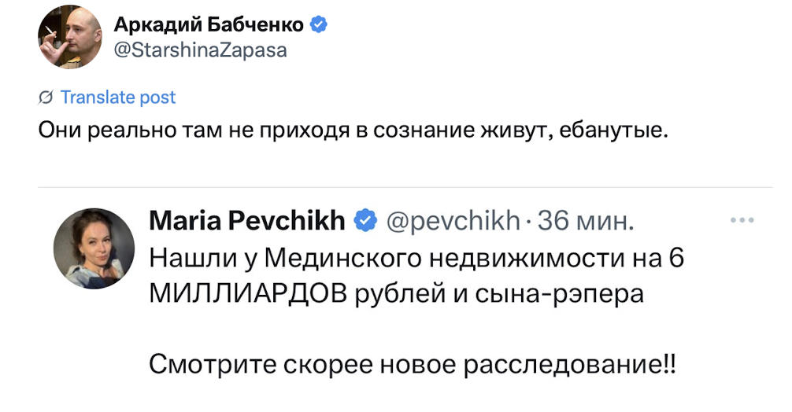Click Аркадий Бабченко's profile avatar
The image size is (792, 412).
coord(71,37)
